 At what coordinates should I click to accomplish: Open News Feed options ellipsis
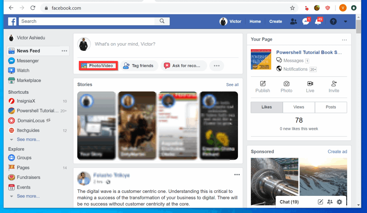(65, 51)
